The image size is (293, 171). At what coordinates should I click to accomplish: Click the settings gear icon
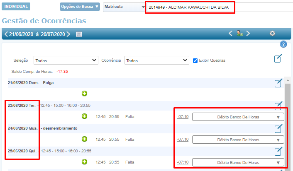[272, 34]
